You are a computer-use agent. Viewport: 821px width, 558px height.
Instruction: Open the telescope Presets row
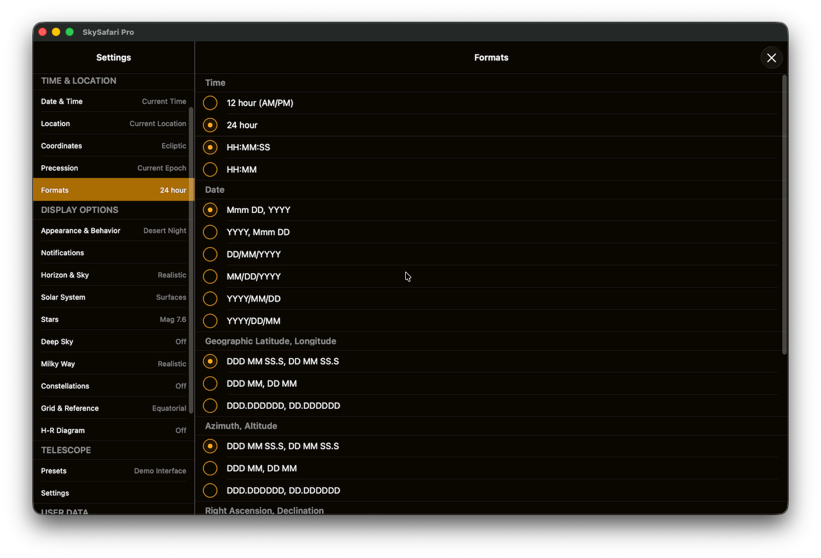coord(113,471)
